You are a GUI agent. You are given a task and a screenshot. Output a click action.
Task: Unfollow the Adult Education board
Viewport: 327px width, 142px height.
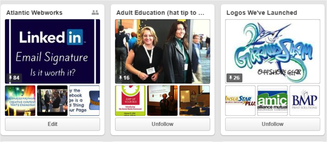162,124
